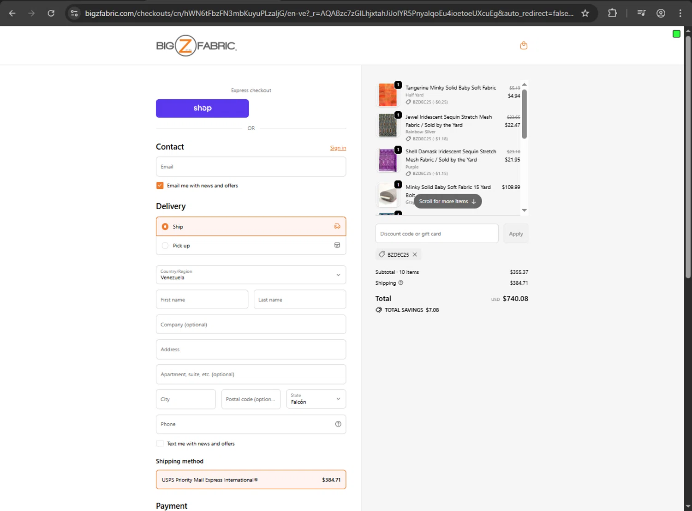Click the Jewel Iridescent Sequin fabric thumbnail
Viewport: 692px width, 511px height.
point(388,125)
